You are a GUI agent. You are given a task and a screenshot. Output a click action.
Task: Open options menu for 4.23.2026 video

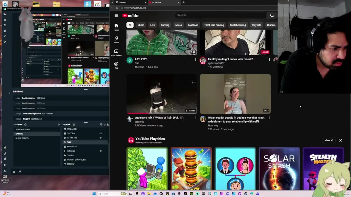pos(196,59)
